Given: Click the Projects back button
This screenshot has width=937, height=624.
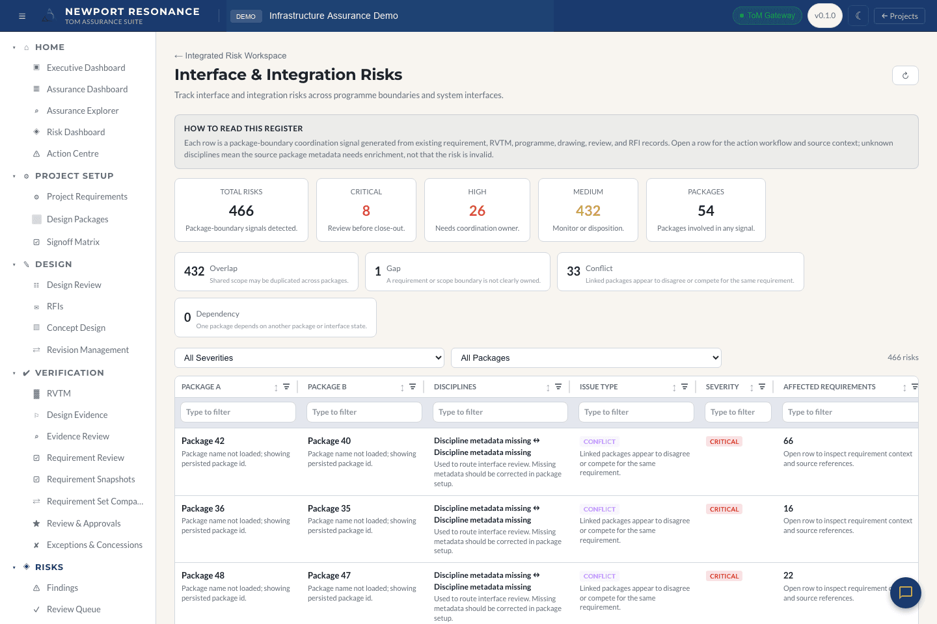Looking at the screenshot, I should tap(899, 16).
